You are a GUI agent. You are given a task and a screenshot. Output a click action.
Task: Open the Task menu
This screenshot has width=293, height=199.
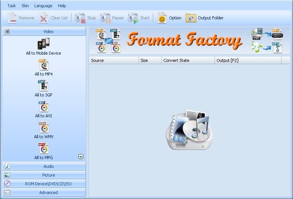[11, 6]
